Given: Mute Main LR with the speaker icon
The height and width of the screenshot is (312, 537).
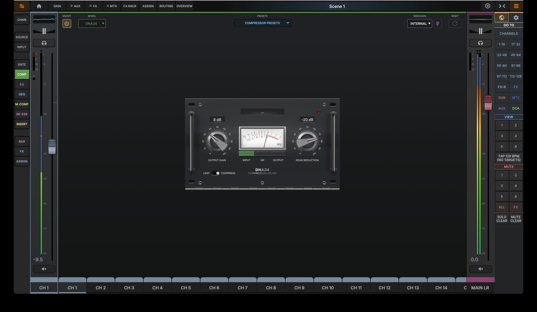Looking at the screenshot, I should [480, 269].
